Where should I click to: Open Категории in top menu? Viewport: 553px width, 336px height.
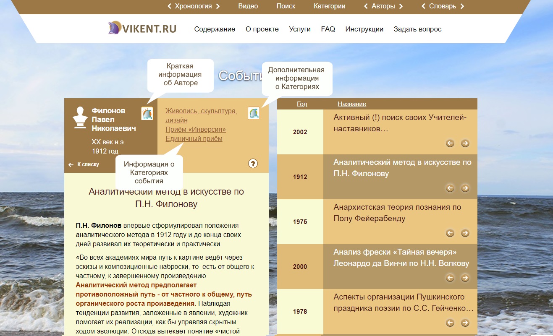330,6
